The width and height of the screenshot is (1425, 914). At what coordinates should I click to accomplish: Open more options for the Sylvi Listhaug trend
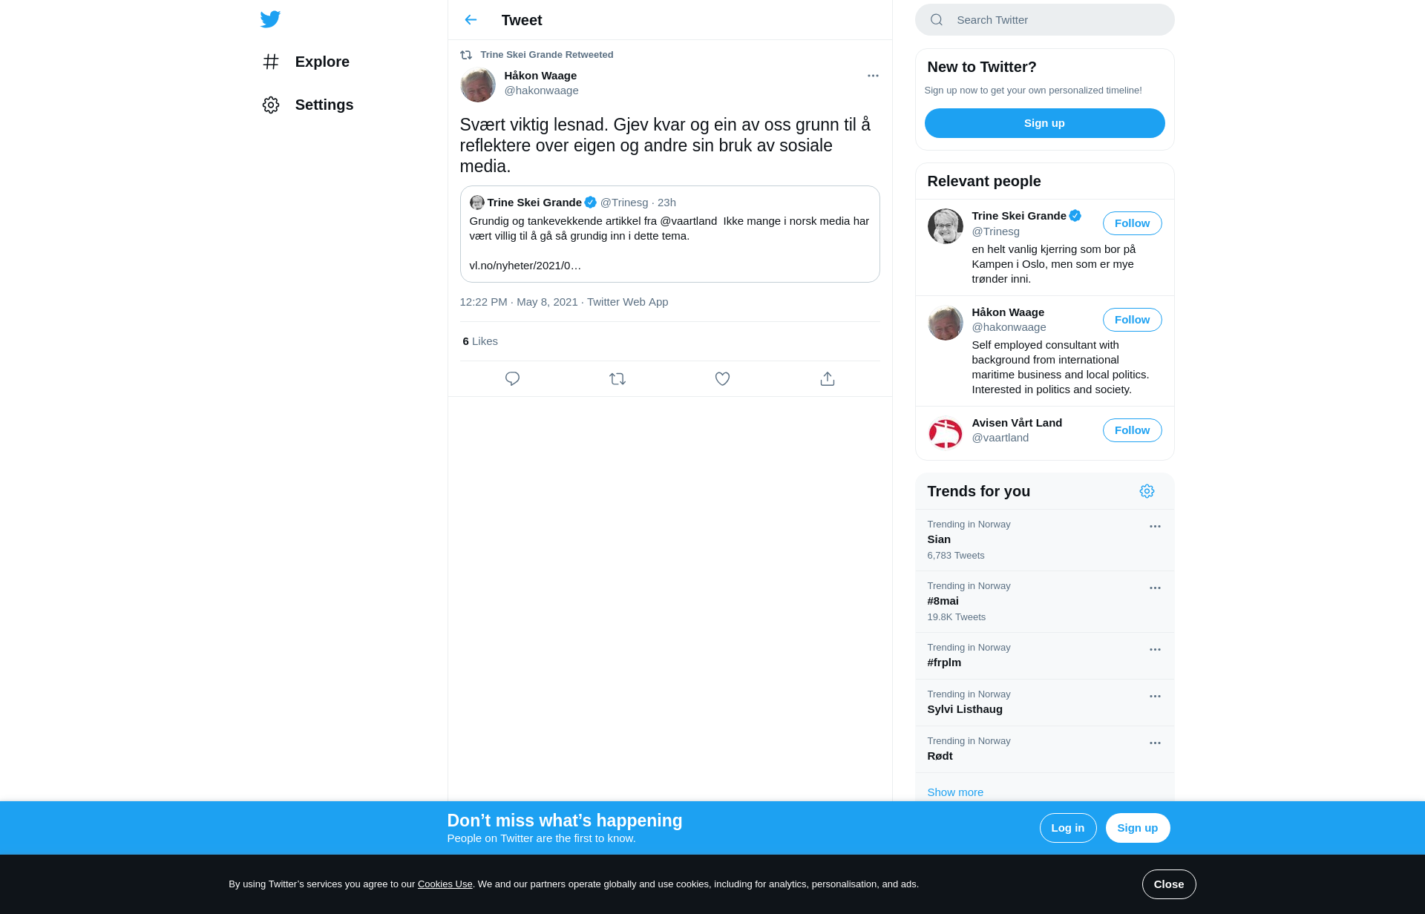click(x=1155, y=696)
